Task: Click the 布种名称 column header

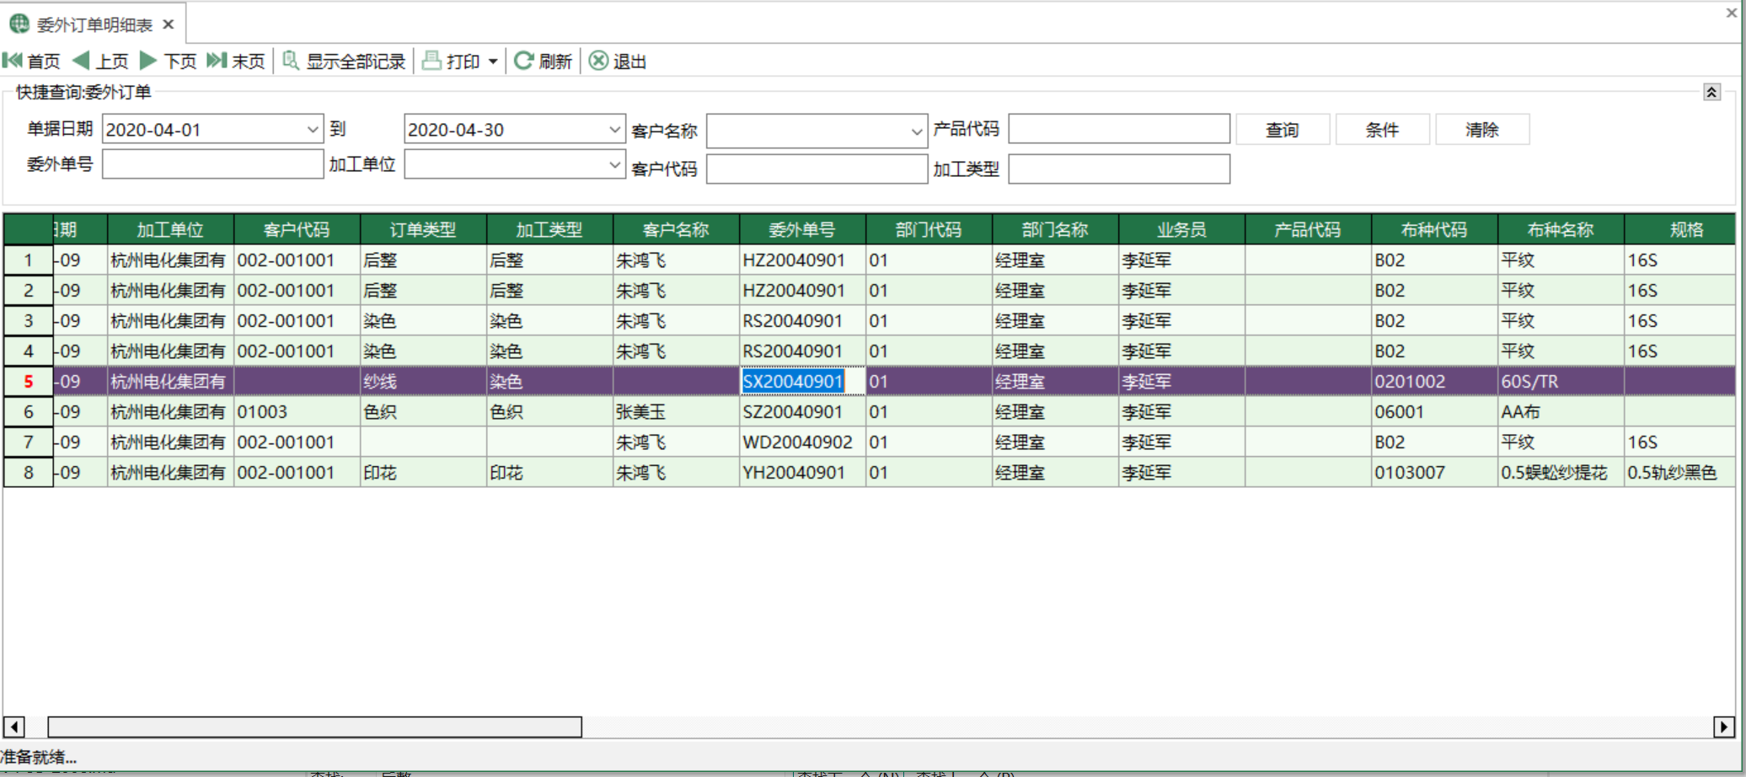Action: pyautogui.click(x=1561, y=229)
